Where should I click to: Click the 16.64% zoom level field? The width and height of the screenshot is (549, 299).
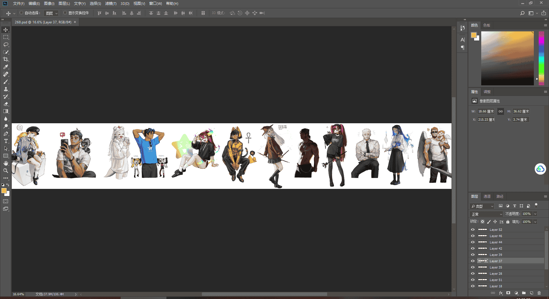click(19, 294)
